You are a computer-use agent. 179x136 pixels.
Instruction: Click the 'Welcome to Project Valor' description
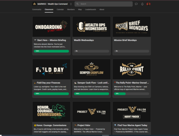tap(89, 130)
